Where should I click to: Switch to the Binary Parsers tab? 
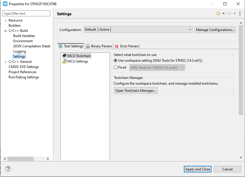tap(99, 46)
